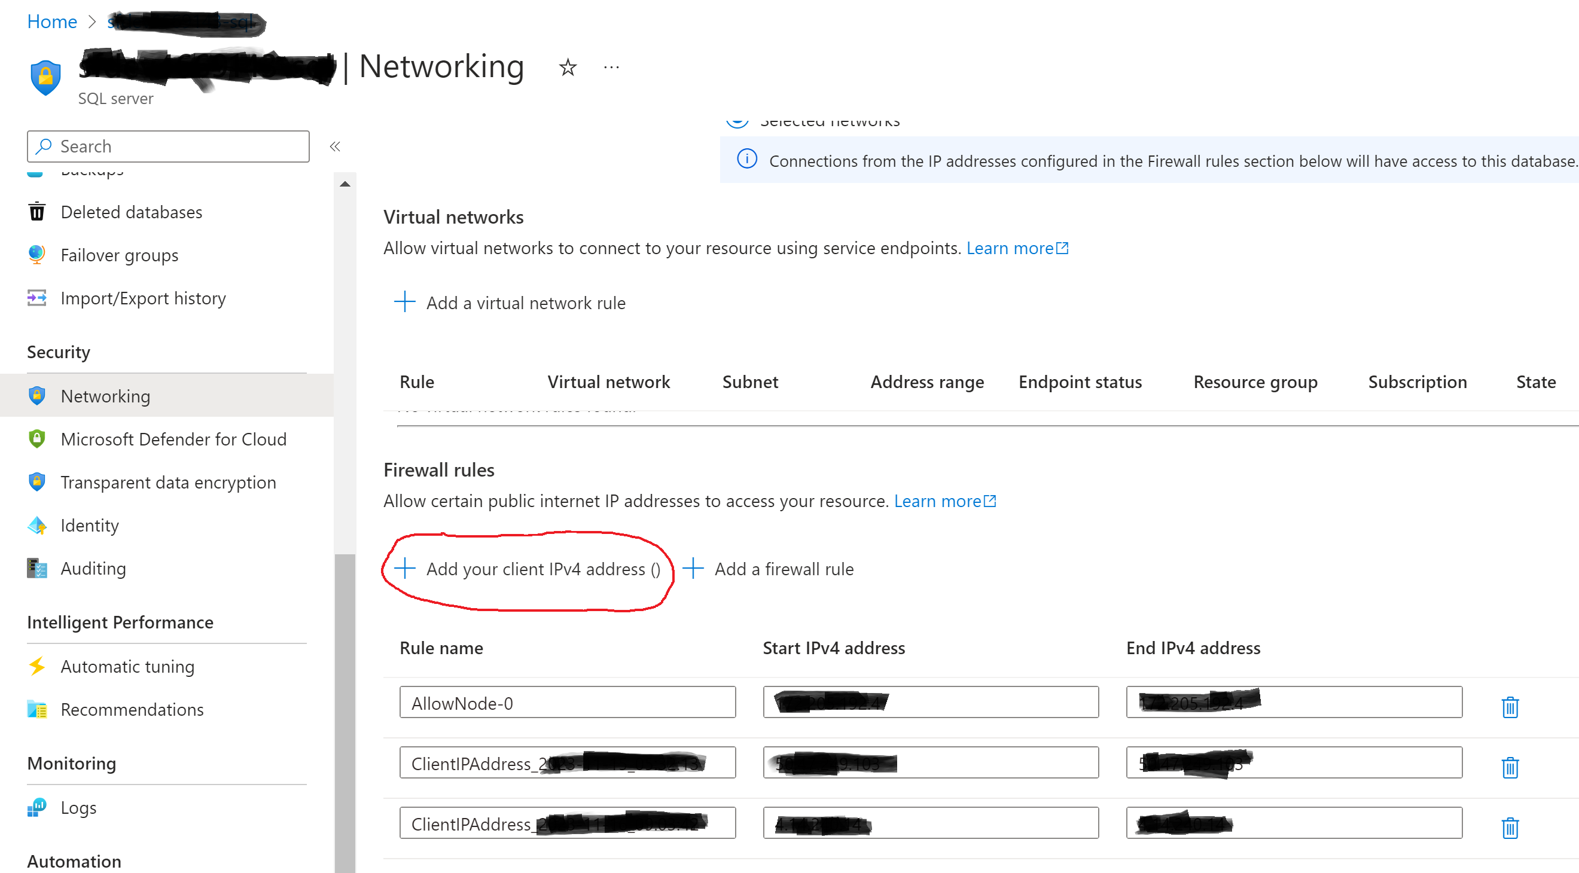Image resolution: width=1579 pixels, height=873 pixels.
Task: Click the Logs icon
Action: (36, 807)
